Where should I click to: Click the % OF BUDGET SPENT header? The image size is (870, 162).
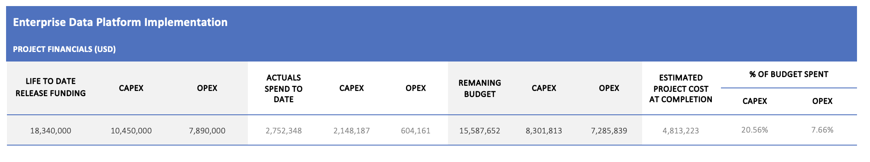[x=789, y=74]
